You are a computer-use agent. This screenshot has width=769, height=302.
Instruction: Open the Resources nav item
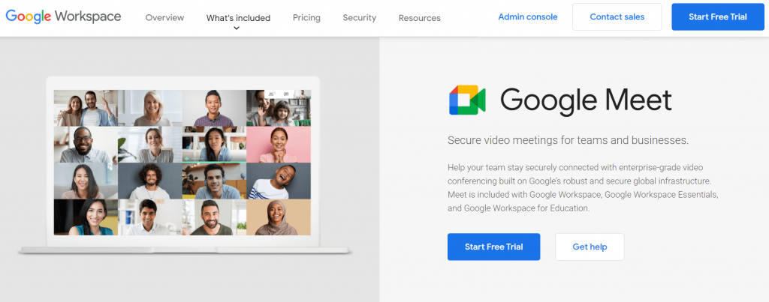(x=419, y=18)
